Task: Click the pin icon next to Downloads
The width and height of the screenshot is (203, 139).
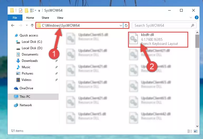Action: 56,61
